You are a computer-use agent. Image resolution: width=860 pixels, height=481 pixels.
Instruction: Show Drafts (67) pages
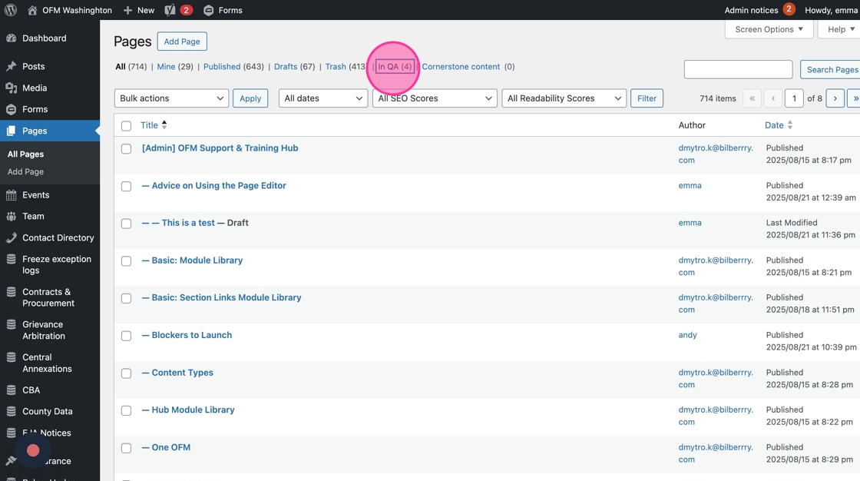[x=295, y=66]
